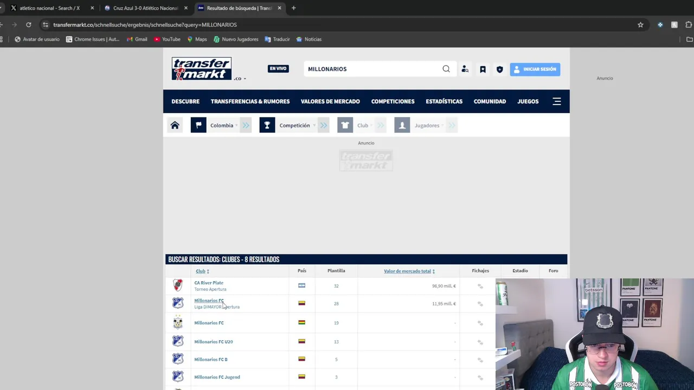This screenshot has width=694, height=390.
Task: Click the shield icon in header
Action: coord(499,69)
